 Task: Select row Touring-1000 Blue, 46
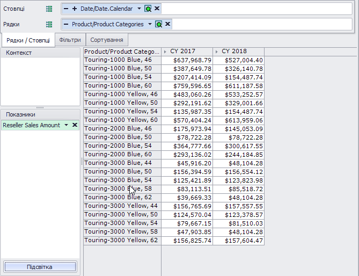pyautogui.click(x=122, y=60)
